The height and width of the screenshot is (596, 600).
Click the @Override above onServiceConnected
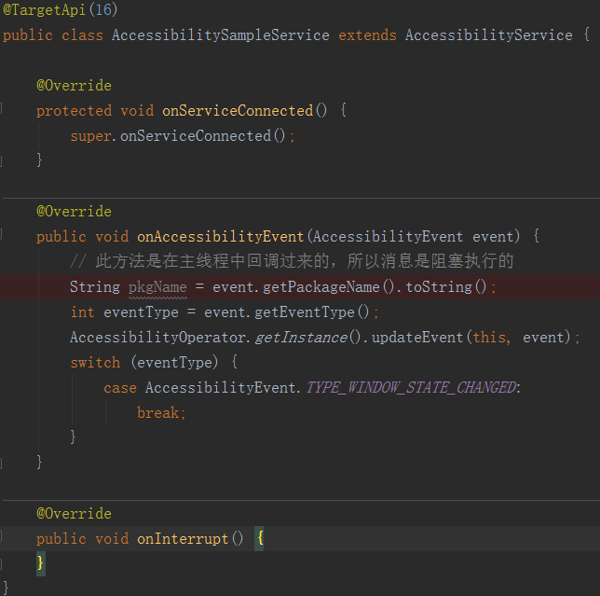74,86
